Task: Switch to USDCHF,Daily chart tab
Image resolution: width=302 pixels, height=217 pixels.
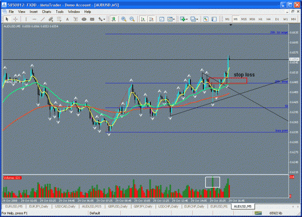Action: pos(168,206)
